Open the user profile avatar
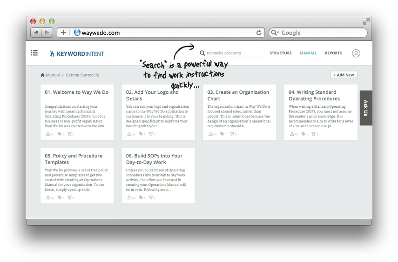This screenshot has width=398, height=262. [356, 53]
